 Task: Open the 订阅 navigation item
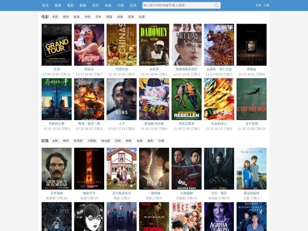click(x=121, y=5)
